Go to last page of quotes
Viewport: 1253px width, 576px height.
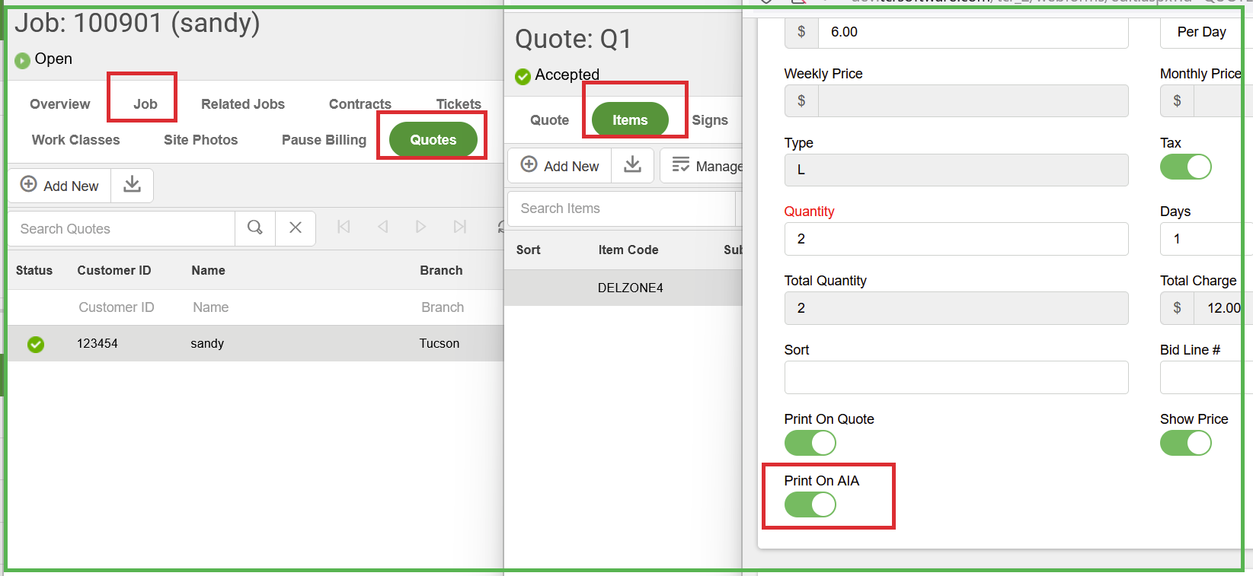click(x=459, y=227)
